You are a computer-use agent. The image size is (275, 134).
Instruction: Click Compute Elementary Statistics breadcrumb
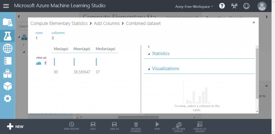[59, 23]
